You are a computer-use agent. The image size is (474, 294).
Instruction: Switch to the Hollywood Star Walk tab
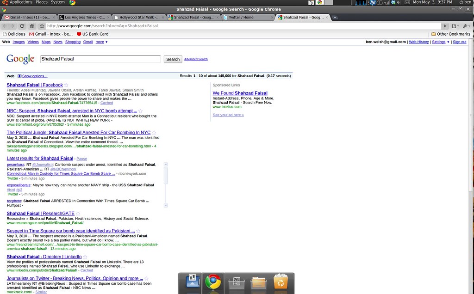coord(138,18)
